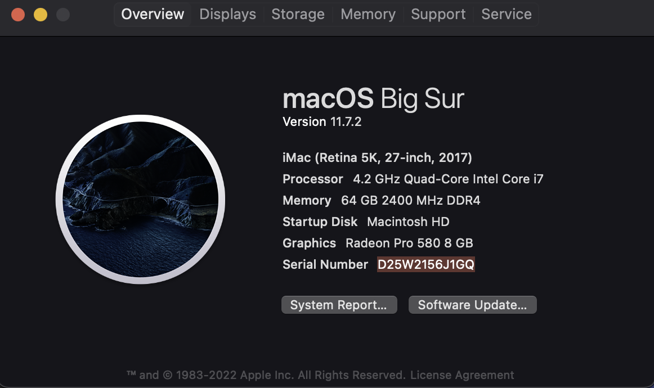The height and width of the screenshot is (388, 654).
Task: Open the License Agreement link
Action: (462, 375)
